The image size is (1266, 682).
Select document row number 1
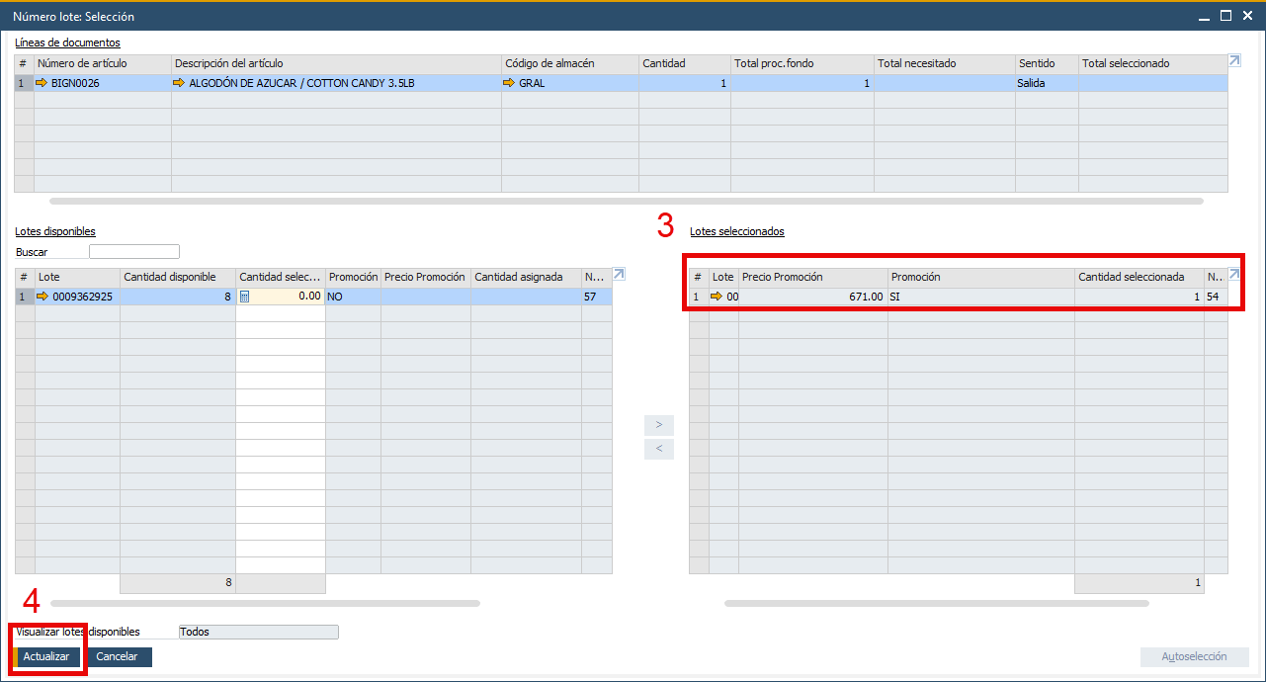point(24,83)
